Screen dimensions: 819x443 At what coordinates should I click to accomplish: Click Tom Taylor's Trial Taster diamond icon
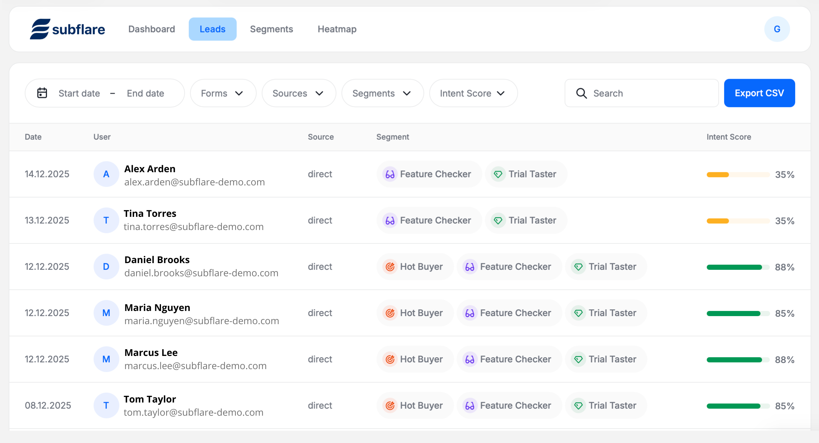point(578,406)
